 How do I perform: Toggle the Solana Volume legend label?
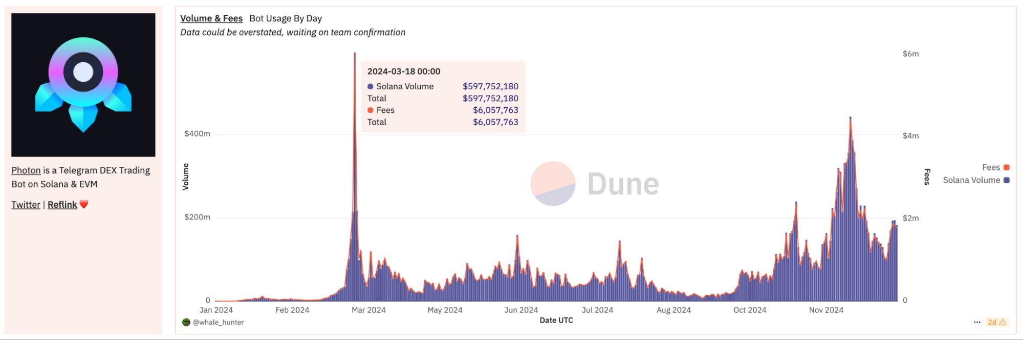[971, 180]
